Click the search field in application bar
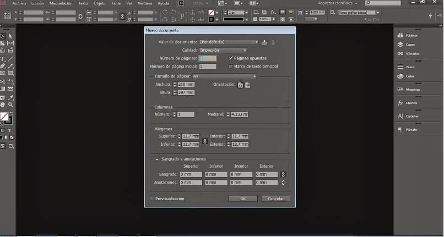 [383, 3]
